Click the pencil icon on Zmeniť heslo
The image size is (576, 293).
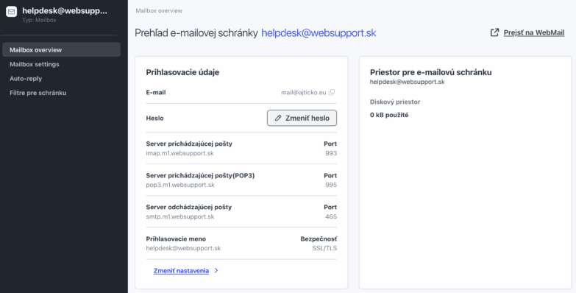pos(278,118)
